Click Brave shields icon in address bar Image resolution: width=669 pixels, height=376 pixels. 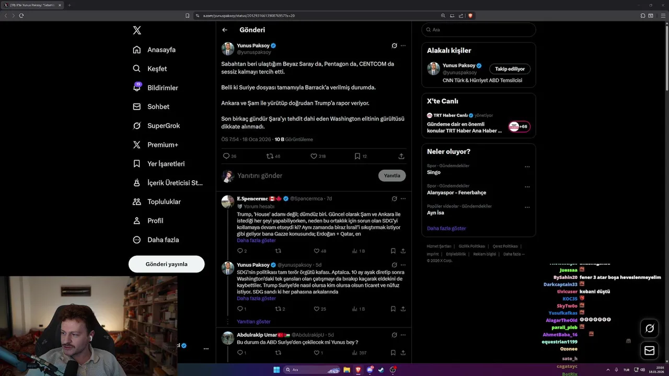[470, 16]
